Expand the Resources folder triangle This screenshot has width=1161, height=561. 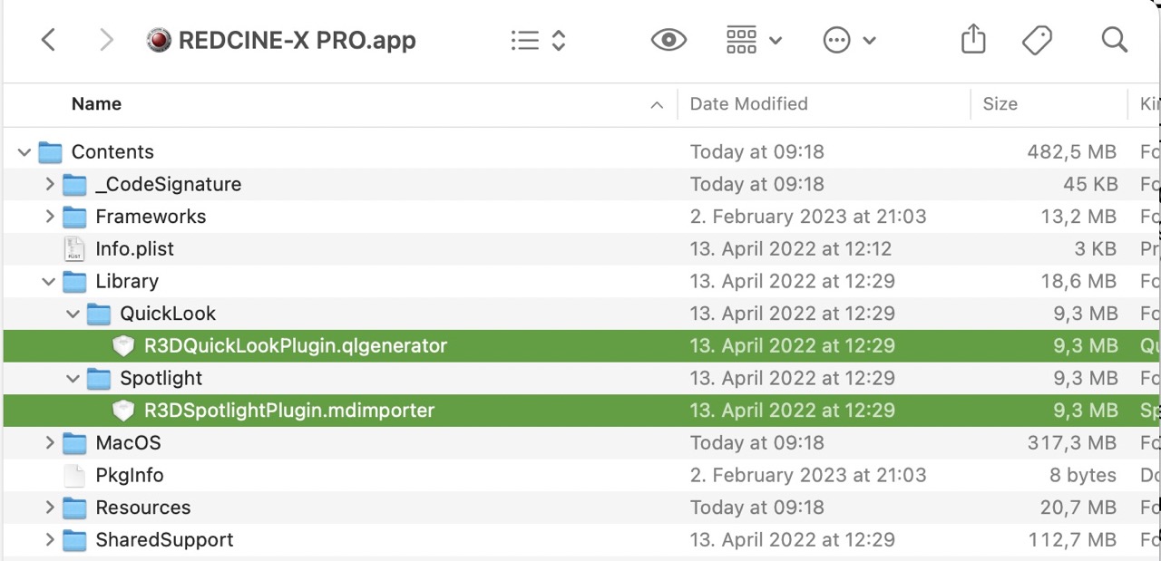pos(50,508)
